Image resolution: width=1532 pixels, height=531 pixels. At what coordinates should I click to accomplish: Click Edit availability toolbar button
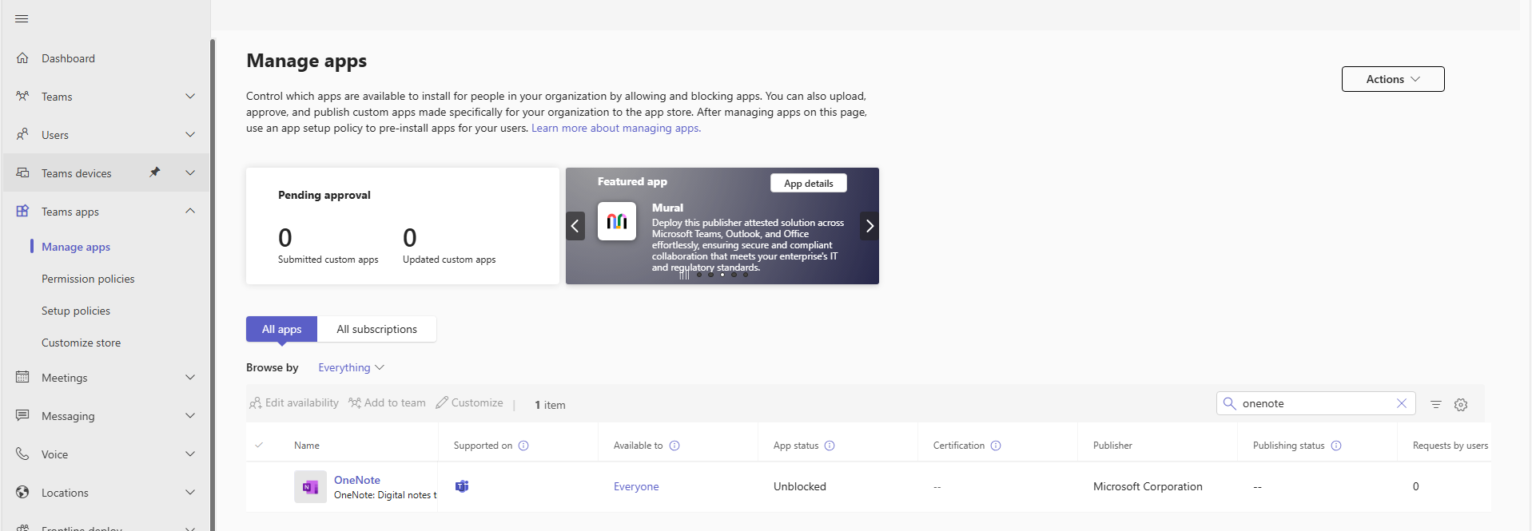[294, 403]
